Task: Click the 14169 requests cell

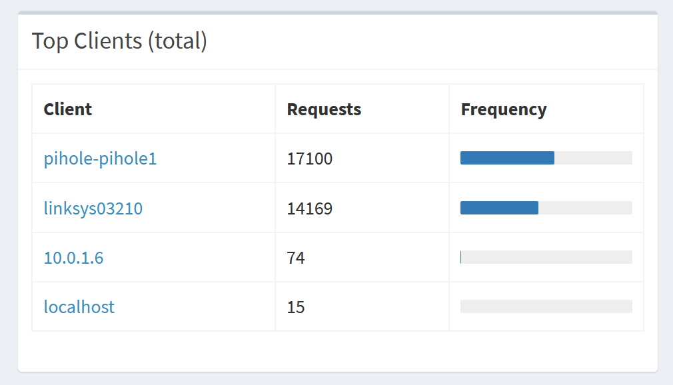Action: [x=309, y=208]
